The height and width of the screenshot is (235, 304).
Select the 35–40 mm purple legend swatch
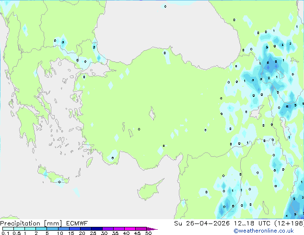(x=119, y=229)
